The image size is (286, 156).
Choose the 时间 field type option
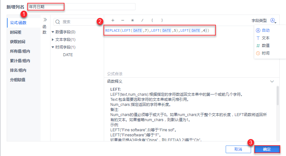point(263,53)
